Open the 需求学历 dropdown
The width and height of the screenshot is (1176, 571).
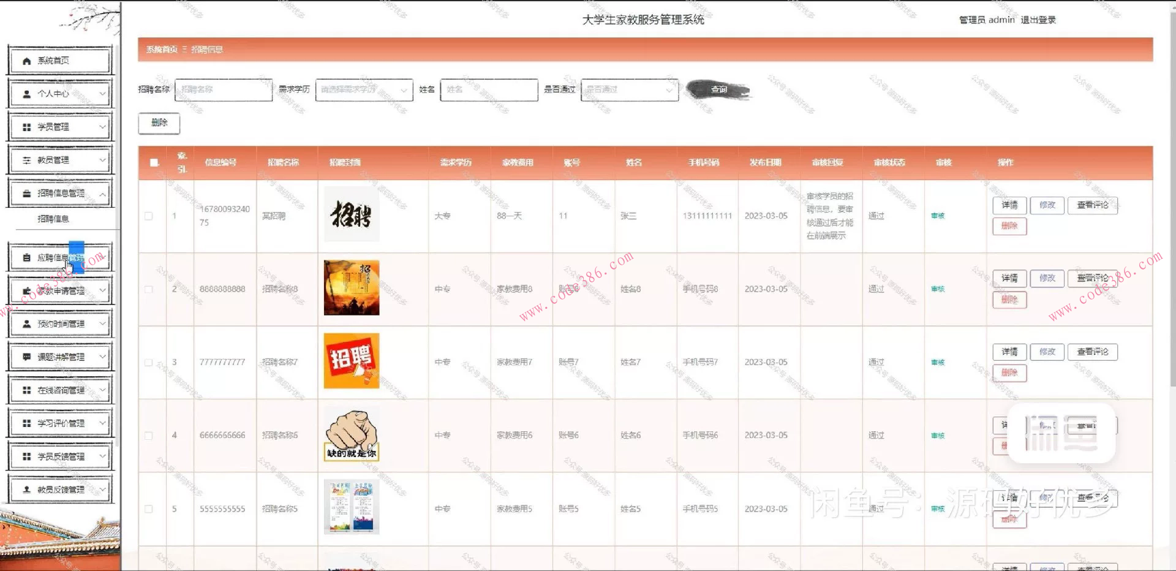tap(363, 90)
